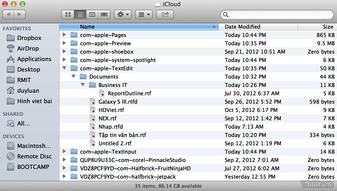This screenshot has width=337, height=191.
Task: Select the ReportOutline.rtf file icon
Action: [102, 93]
